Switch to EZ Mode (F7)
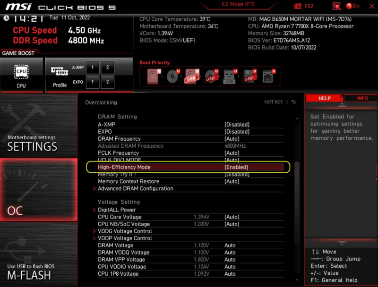 coord(238,4)
